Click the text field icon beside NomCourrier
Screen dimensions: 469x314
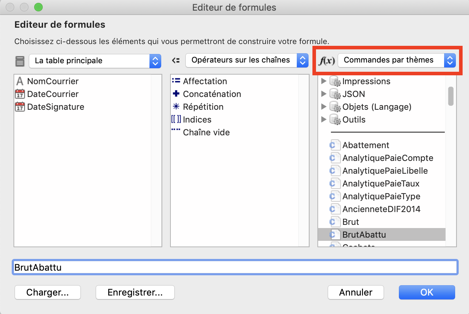[x=20, y=81]
